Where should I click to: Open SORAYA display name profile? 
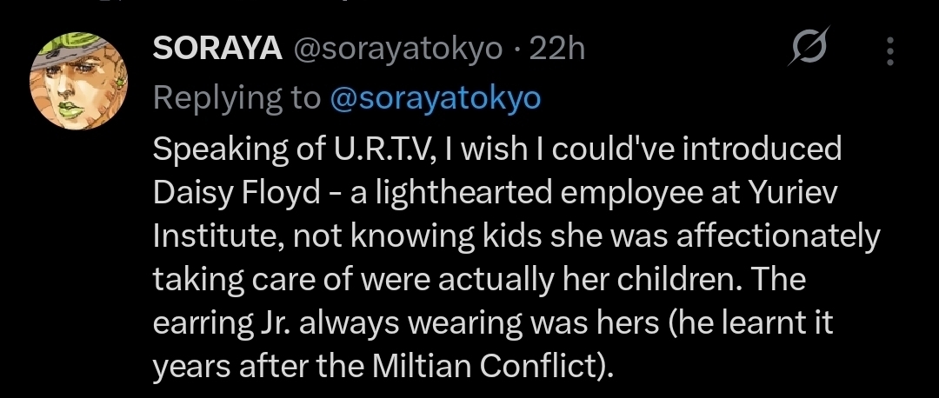coord(217,50)
